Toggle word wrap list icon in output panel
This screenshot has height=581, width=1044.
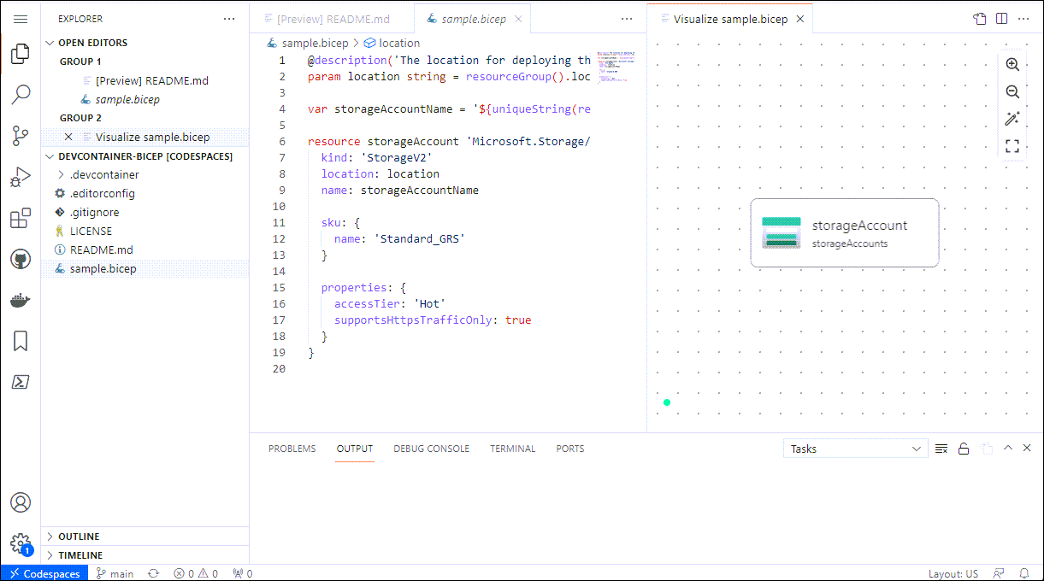(x=941, y=449)
